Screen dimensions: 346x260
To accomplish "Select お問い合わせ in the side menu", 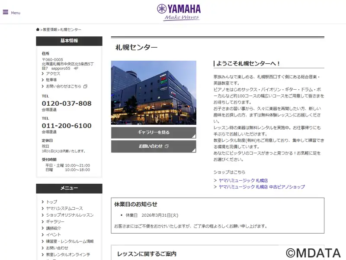I will click(57, 248).
